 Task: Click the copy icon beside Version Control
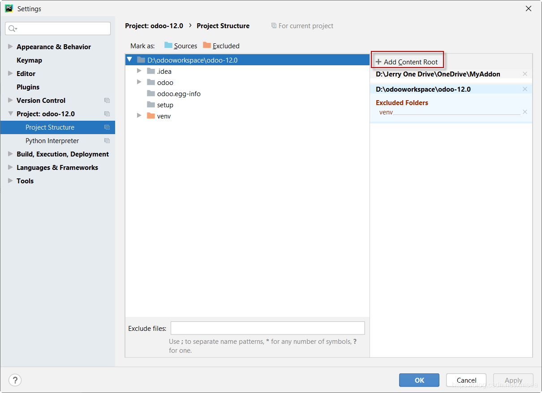point(107,101)
